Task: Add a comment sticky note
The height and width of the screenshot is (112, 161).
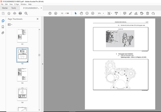Action: click(125, 13)
